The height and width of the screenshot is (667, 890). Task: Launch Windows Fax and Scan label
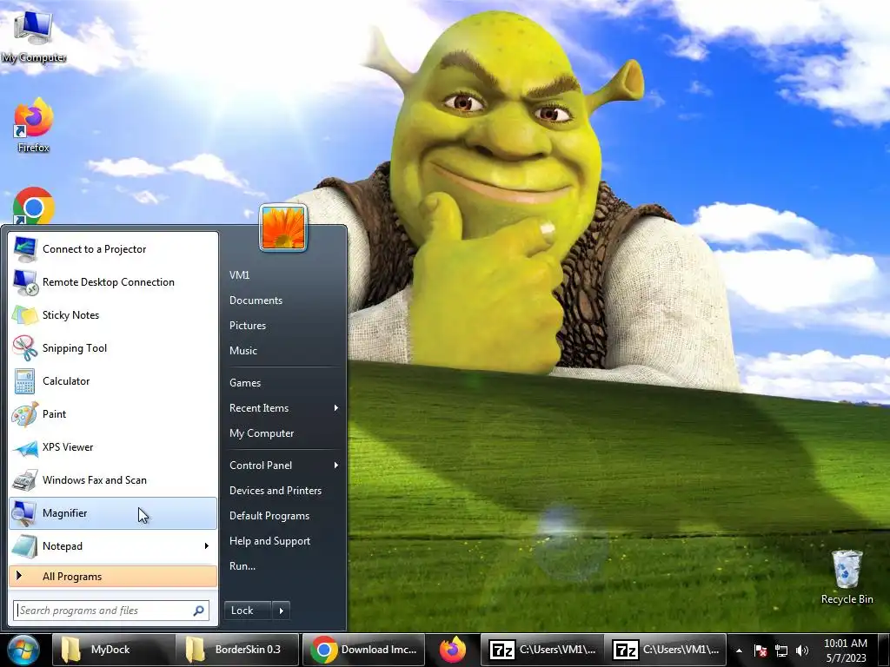click(94, 480)
